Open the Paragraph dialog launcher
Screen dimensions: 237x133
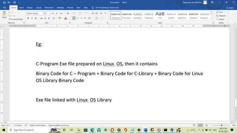point(107,23)
